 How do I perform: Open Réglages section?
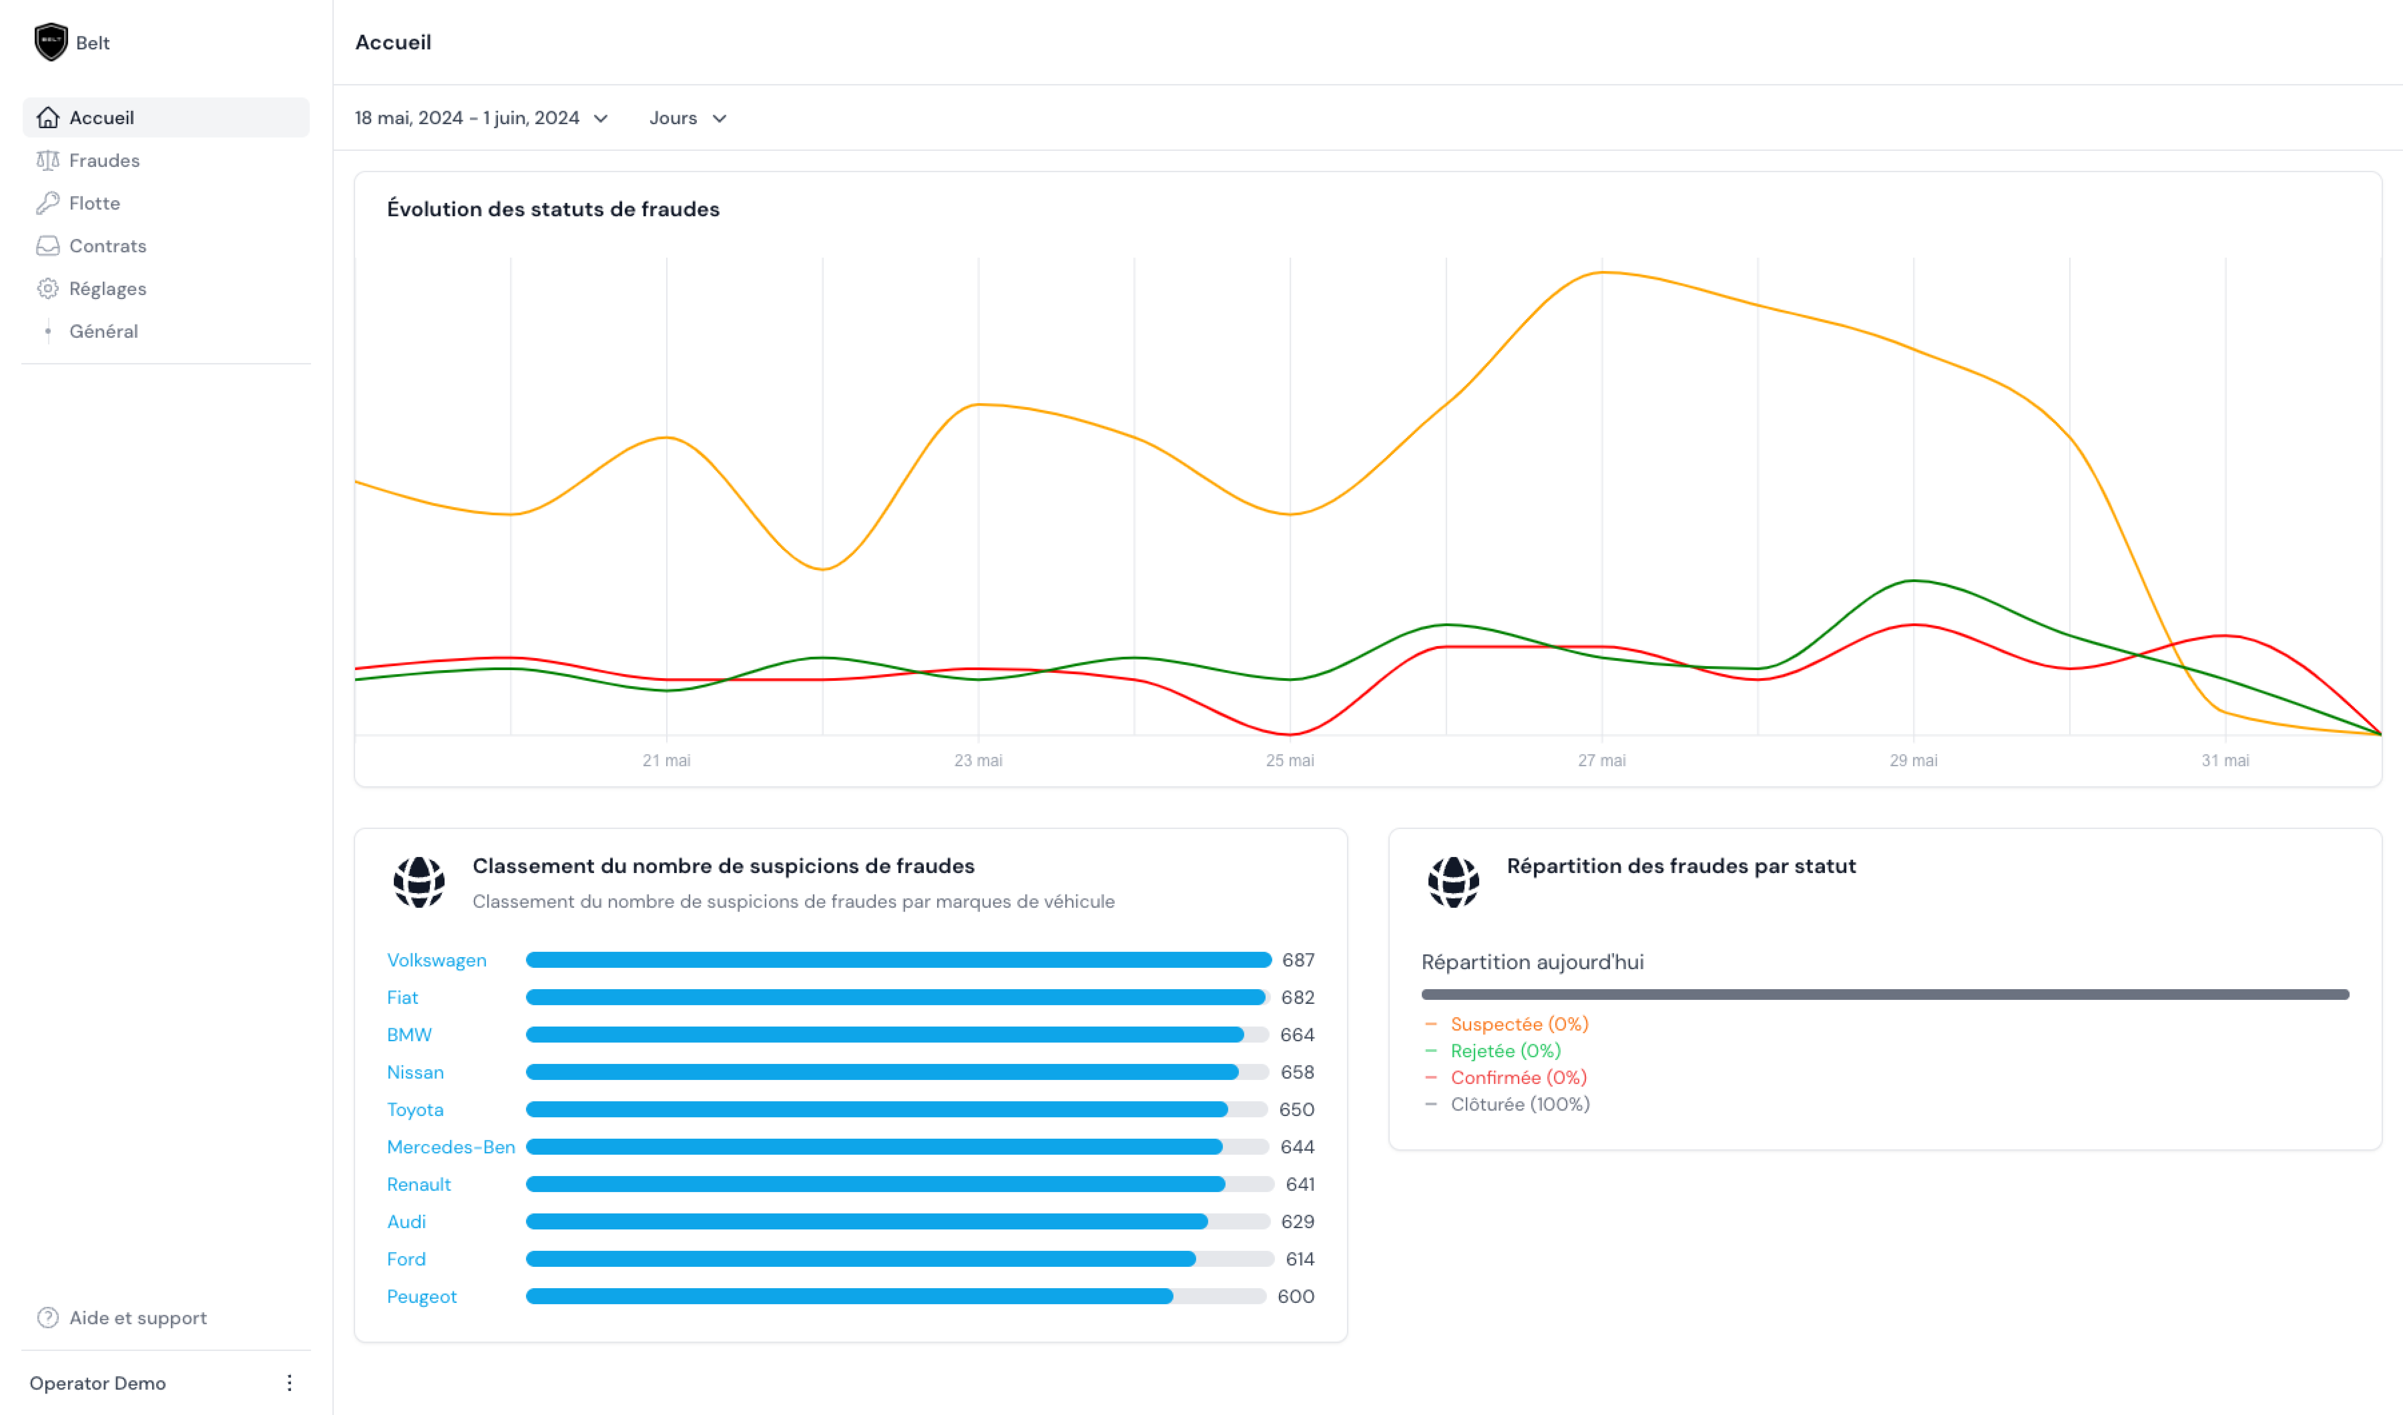click(166, 289)
